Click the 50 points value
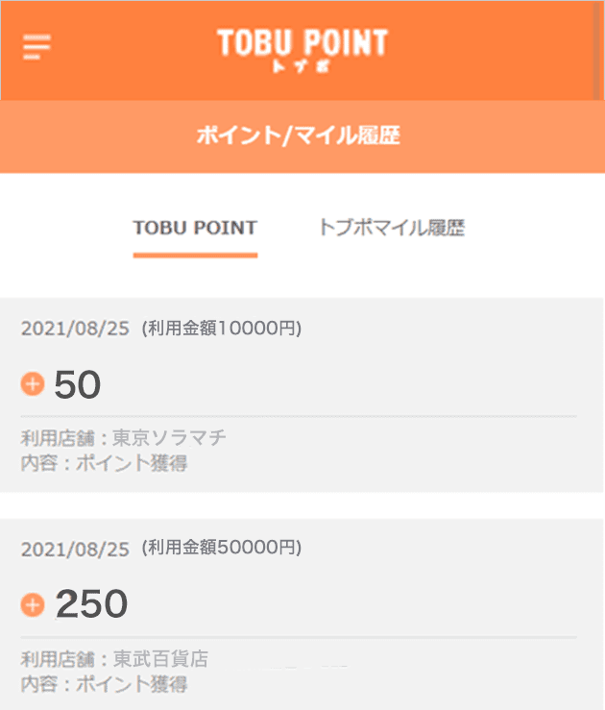The height and width of the screenshot is (710, 605). 78,385
